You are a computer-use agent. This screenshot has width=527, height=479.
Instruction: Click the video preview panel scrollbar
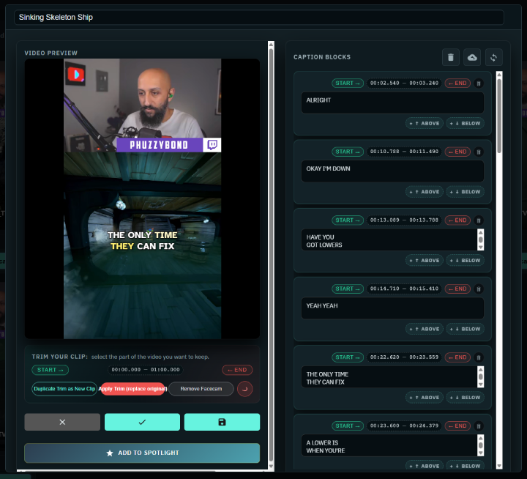(x=271, y=256)
